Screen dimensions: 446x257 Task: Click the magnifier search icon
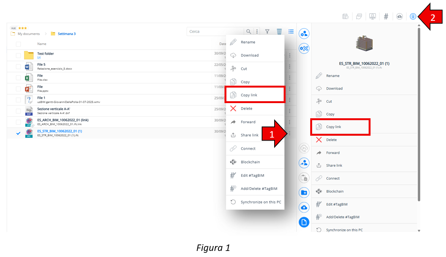pos(249,32)
